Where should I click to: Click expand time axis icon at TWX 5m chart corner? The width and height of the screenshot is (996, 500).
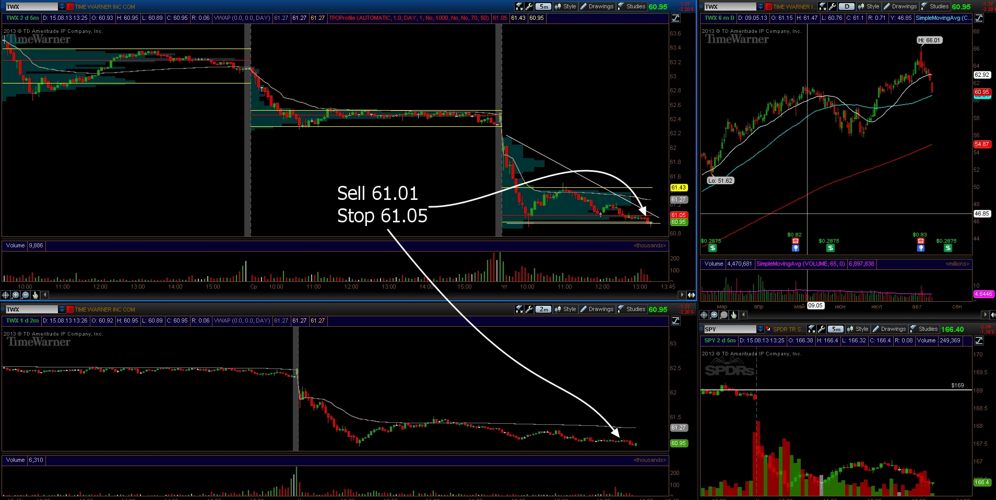pos(691,295)
